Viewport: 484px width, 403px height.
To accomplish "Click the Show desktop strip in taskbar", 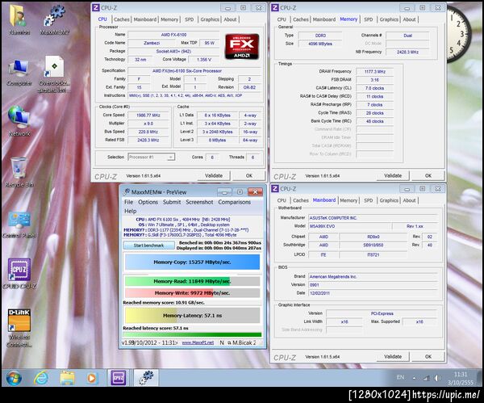I will [x=480, y=378].
